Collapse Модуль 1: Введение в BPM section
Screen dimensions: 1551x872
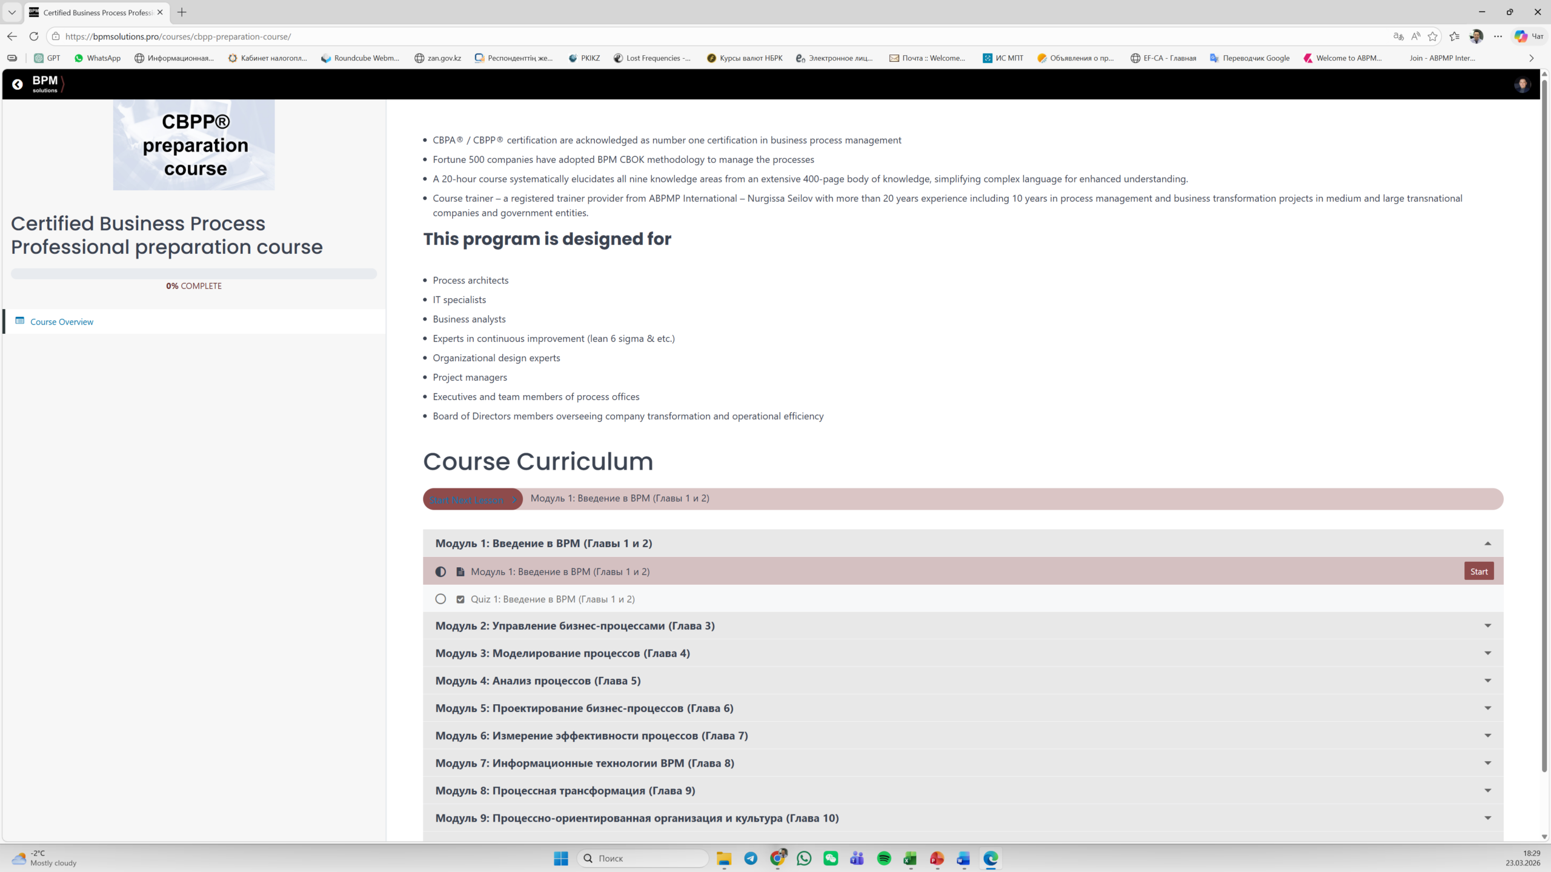pyautogui.click(x=1488, y=543)
